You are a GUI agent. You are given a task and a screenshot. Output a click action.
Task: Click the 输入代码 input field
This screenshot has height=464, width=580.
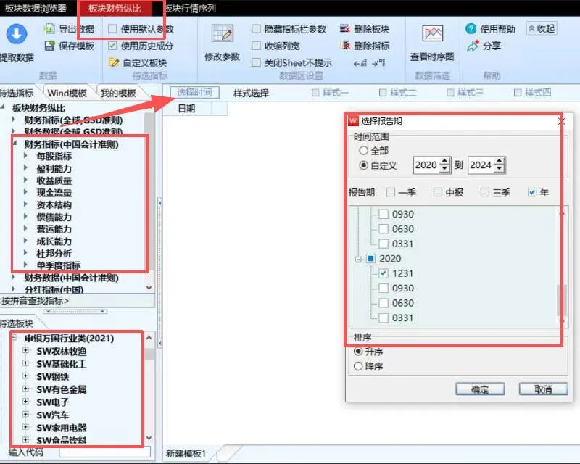[x=104, y=452]
